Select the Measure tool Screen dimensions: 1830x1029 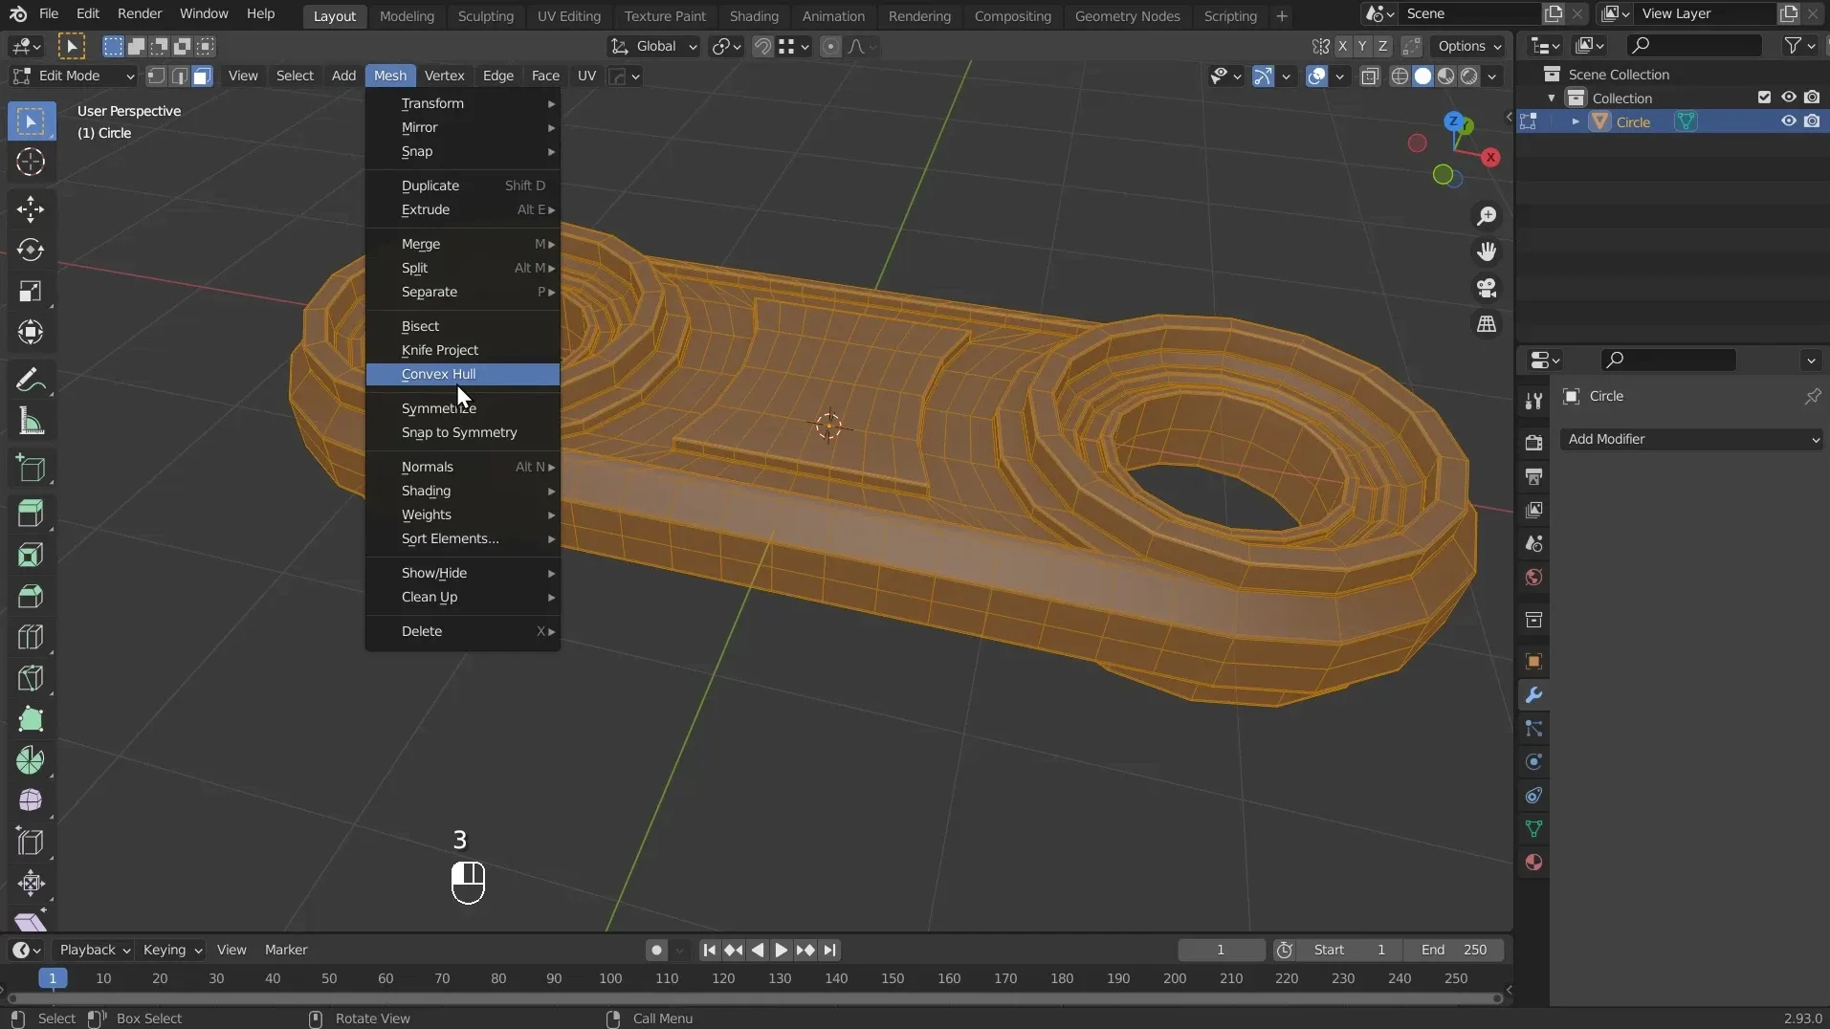[x=31, y=422]
